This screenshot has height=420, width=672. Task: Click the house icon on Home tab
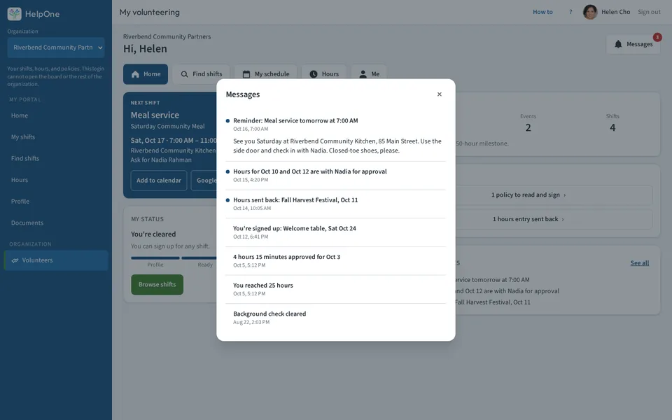click(135, 74)
